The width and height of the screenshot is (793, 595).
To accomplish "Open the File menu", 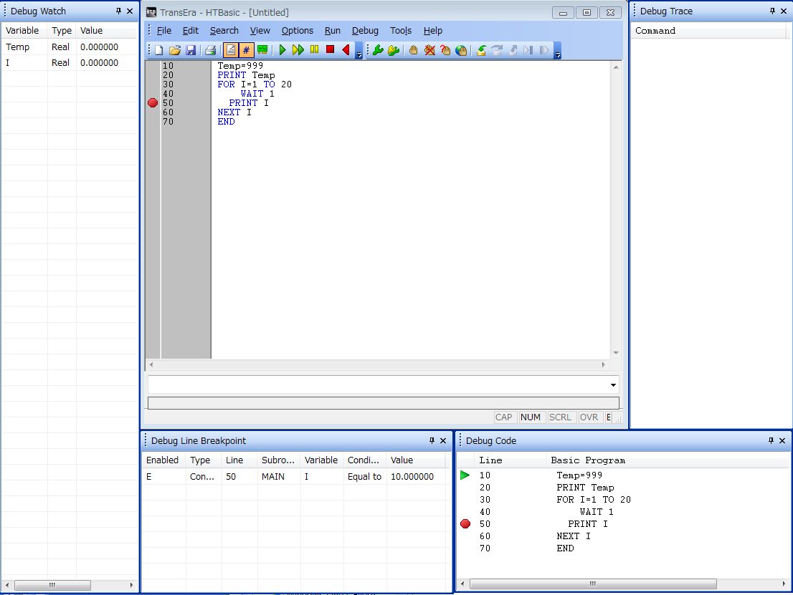I will coord(164,30).
